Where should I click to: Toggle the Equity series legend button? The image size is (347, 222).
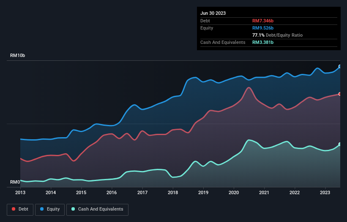pyautogui.click(x=50, y=209)
